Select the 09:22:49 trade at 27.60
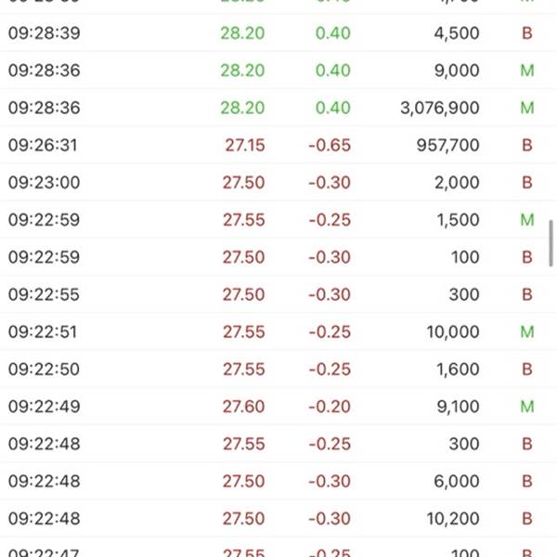The image size is (557, 557). coord(278,406)
